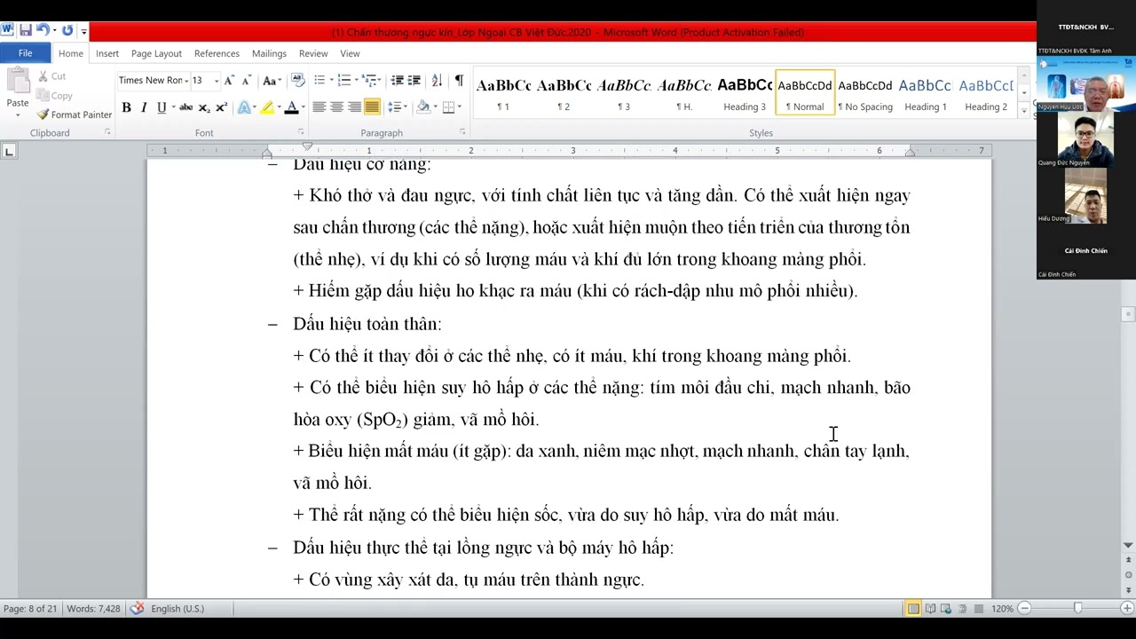Select Quang Đức Nguyễn's video thumbnail
Image resolution: width=1136 pixels, height=639 pixels.
[x=1086, y=139]
